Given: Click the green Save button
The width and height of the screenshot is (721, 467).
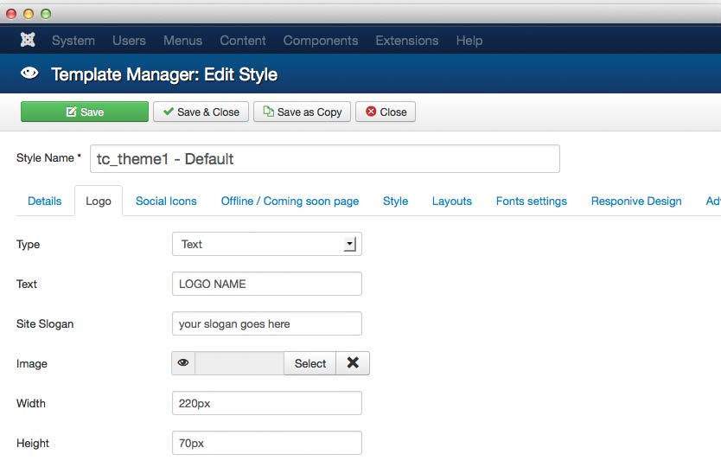Looking at the screenshot, I should point(85,112).
